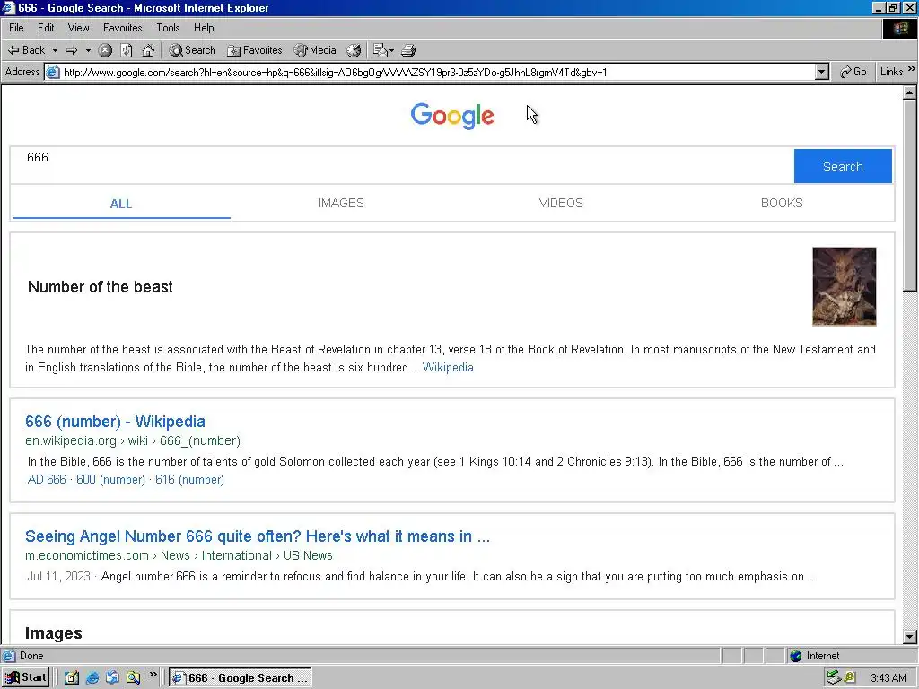The width and height of the screenshot is (919, 689).
Task: Click the vertical scrollbar thumb
Action: tap(910, 195)
